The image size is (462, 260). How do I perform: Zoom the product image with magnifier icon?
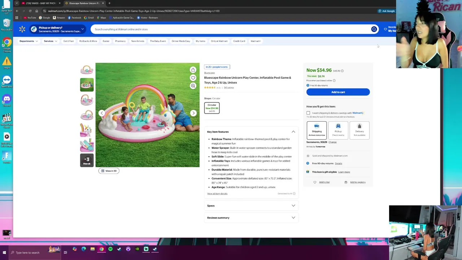click(193, 86)
